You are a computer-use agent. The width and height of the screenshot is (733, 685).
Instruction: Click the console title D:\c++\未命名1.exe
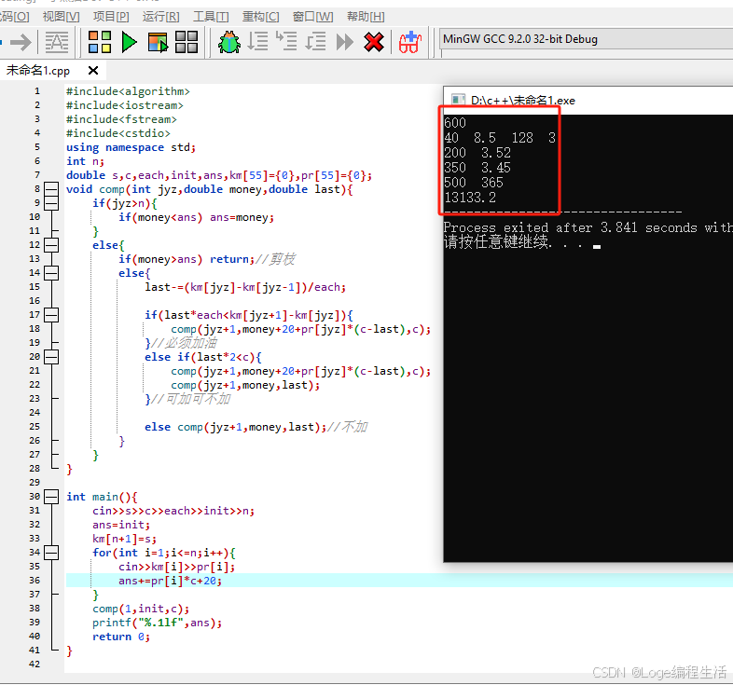[x=522, y=100]
